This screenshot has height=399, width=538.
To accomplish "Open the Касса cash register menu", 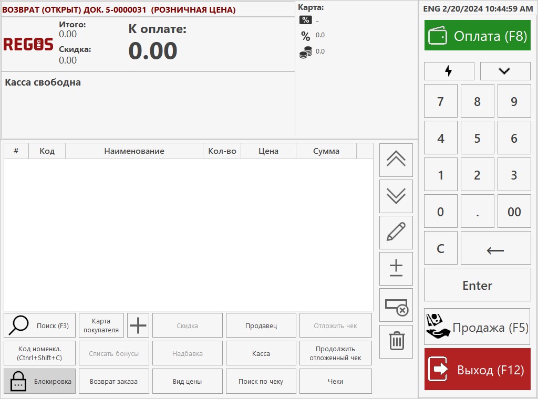I will [261, 353].
